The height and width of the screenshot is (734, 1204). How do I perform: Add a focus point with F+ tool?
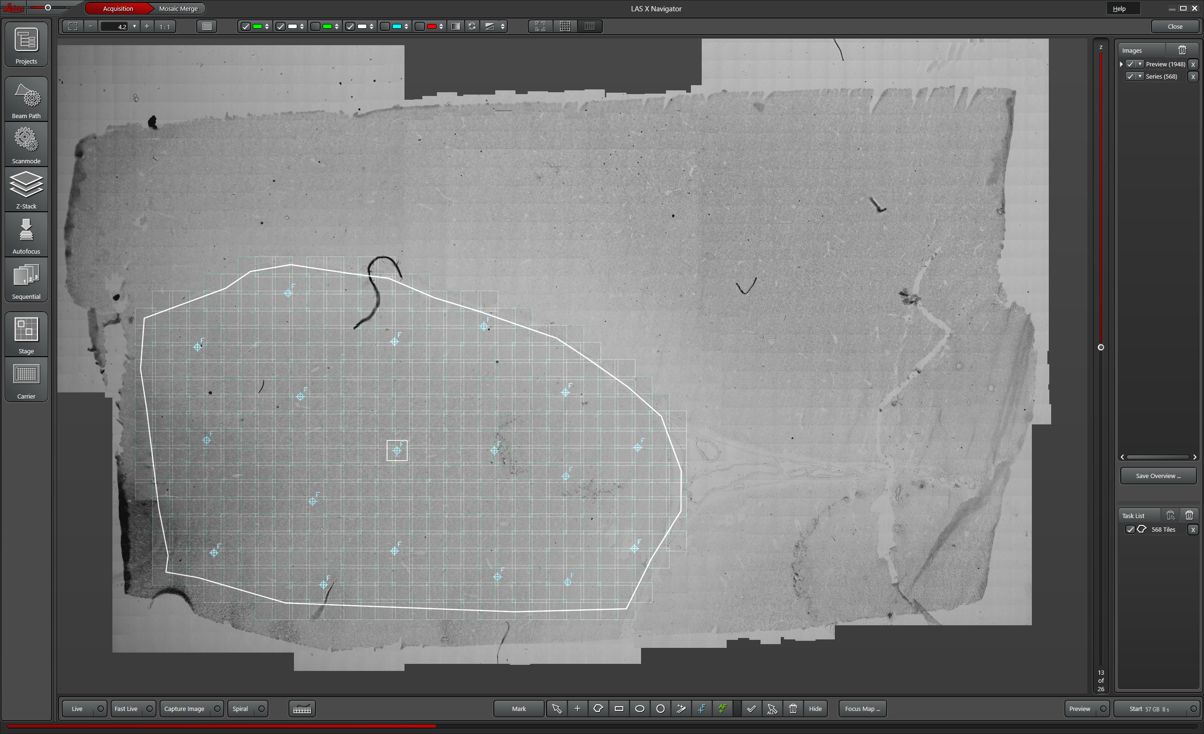[702, 709]
